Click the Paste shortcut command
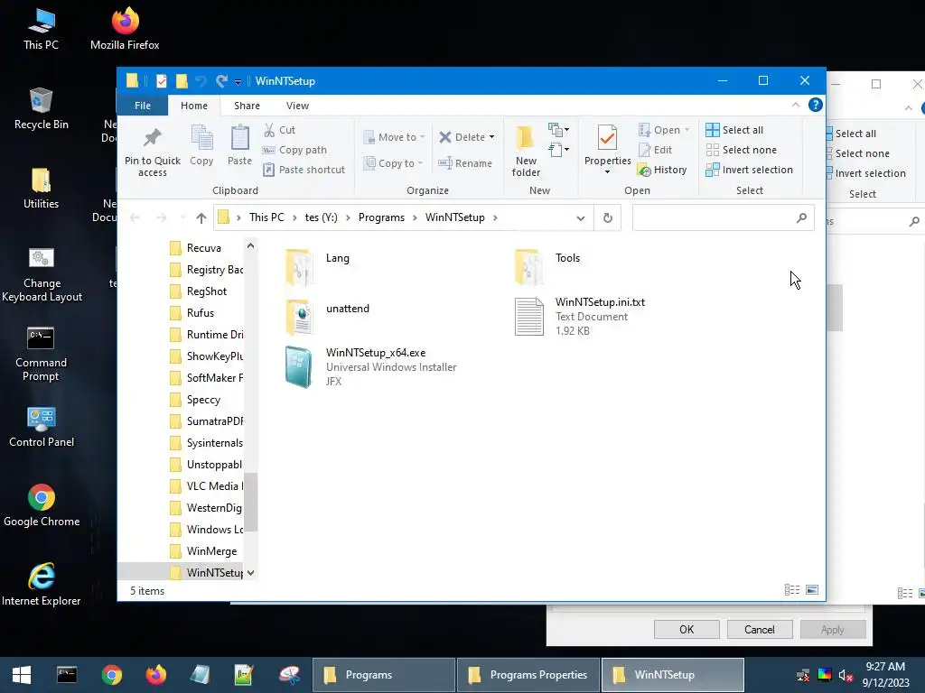 click(x=304, y=170)
